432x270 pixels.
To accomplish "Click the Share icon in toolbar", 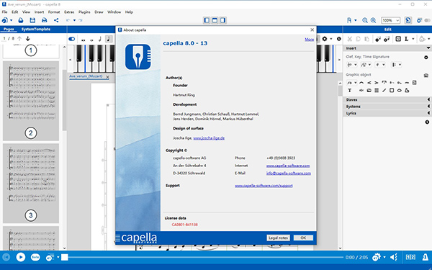I will [56, 20].
